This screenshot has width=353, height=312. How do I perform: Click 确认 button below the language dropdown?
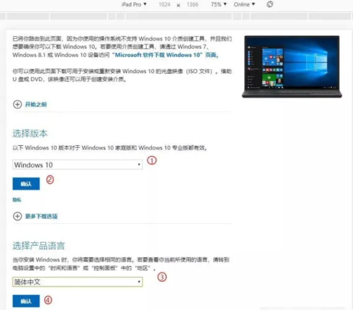coord(26,301)
